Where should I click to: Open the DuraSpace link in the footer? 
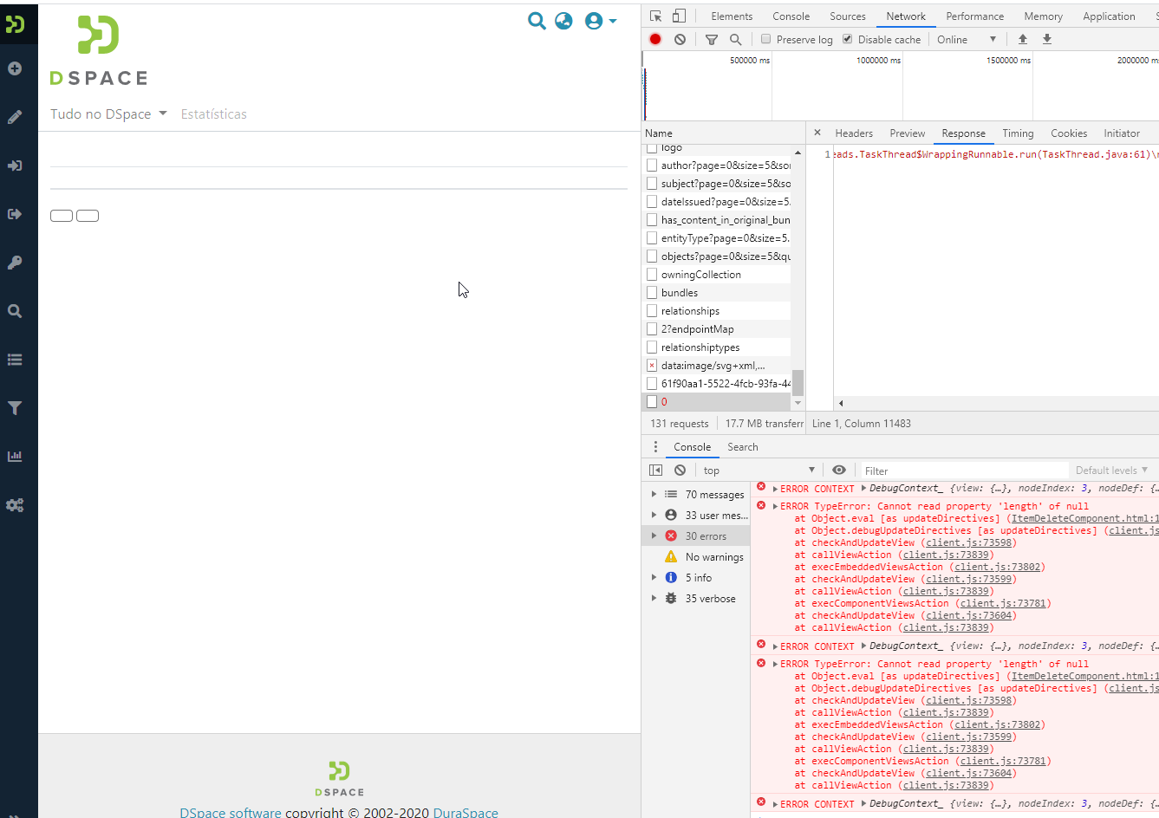tap(465, 813)
